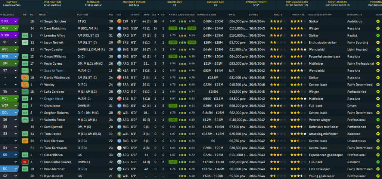This screenshot has height=179, width=382.
Task: Click the £150,000 p/w wage cell
Action: pyautogui.click(x=238, y=36)
